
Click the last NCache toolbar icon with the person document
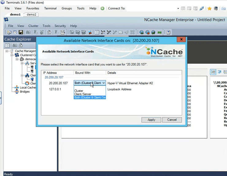(x=168, y=32)
